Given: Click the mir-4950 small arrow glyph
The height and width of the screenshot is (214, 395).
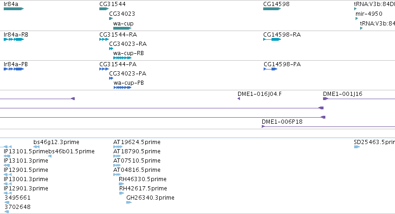Looking at the screenshot, I should tap(357, 19).
